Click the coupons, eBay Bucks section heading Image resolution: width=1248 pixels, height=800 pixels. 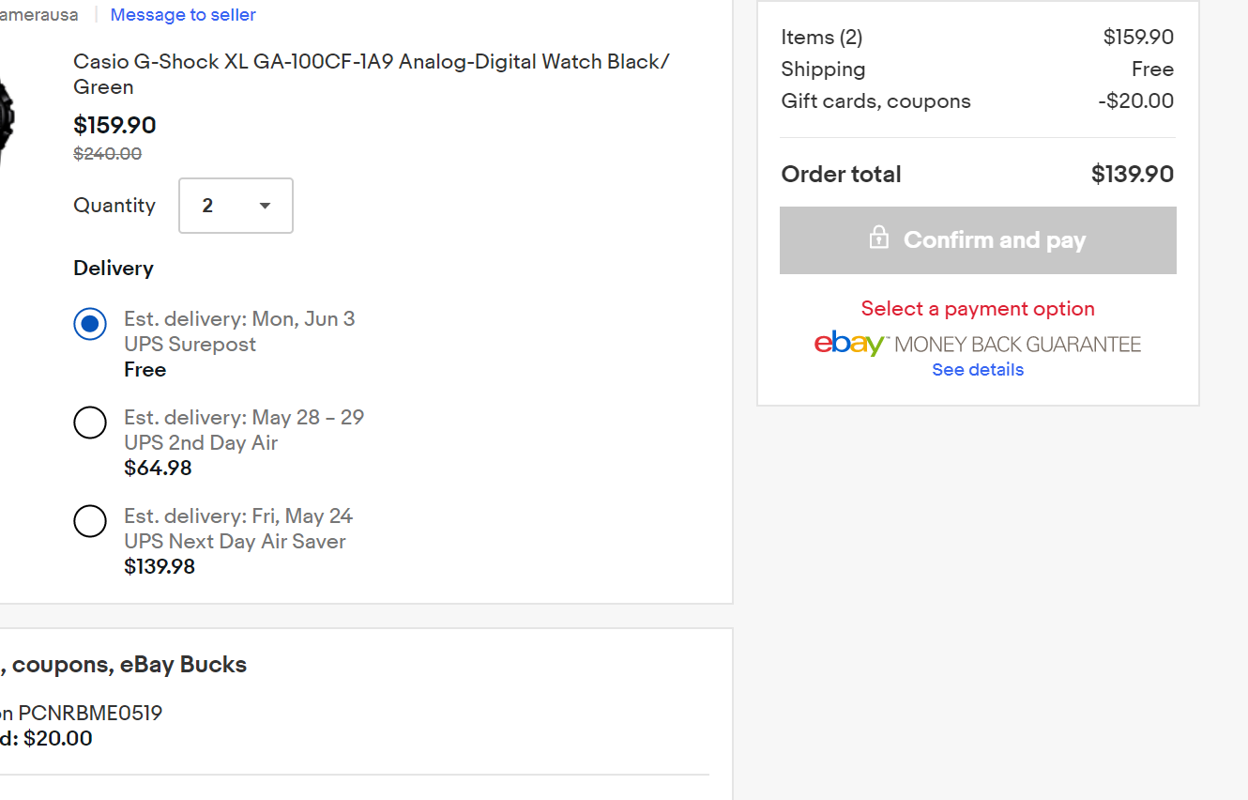pyautogui.click(x=124, y=665)
